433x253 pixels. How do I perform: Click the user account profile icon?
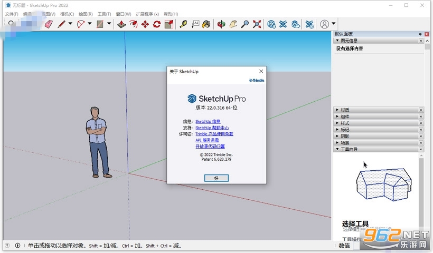tap(324, 24)
